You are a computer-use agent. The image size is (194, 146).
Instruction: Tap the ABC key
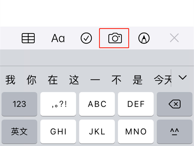97,104
